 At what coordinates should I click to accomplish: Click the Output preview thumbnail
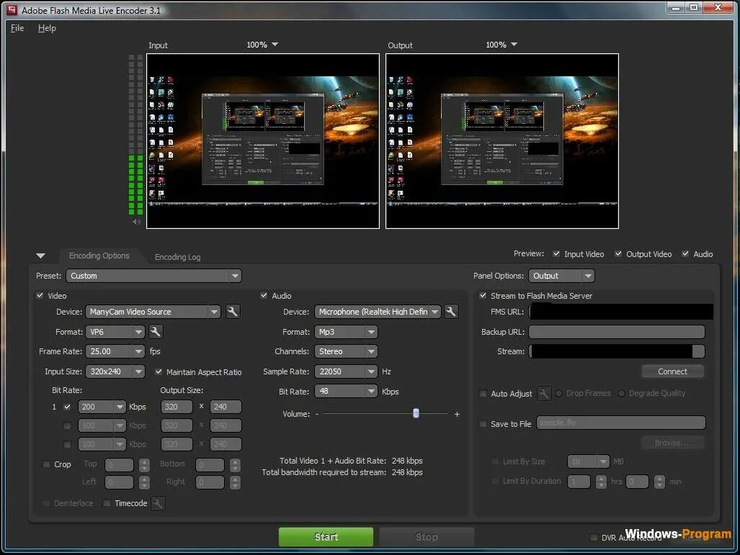[x=502, y=141]
